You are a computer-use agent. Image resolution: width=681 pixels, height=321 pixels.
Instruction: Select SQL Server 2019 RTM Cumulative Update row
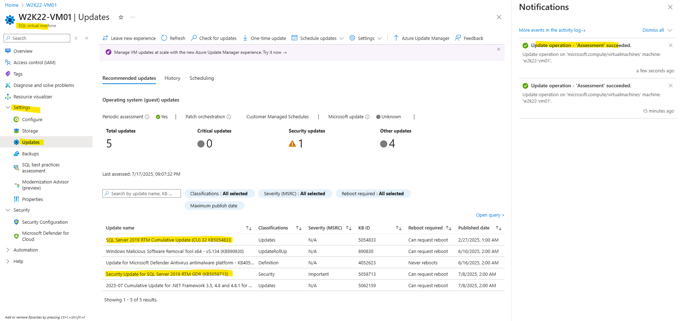click(x=303, y=240)
